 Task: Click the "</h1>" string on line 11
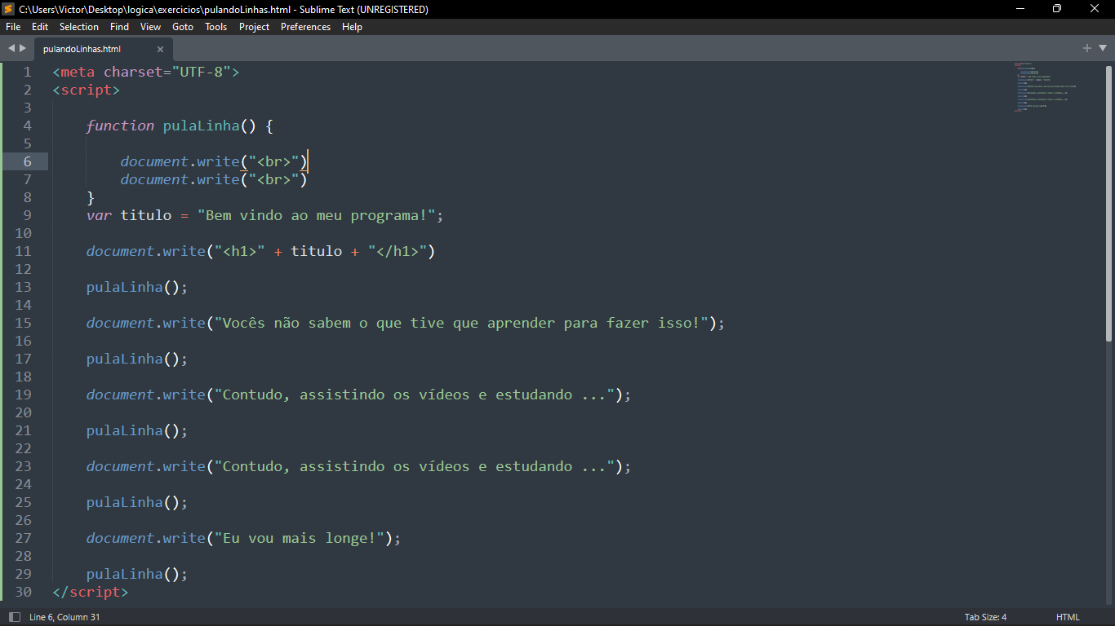(x=398, y=251)
